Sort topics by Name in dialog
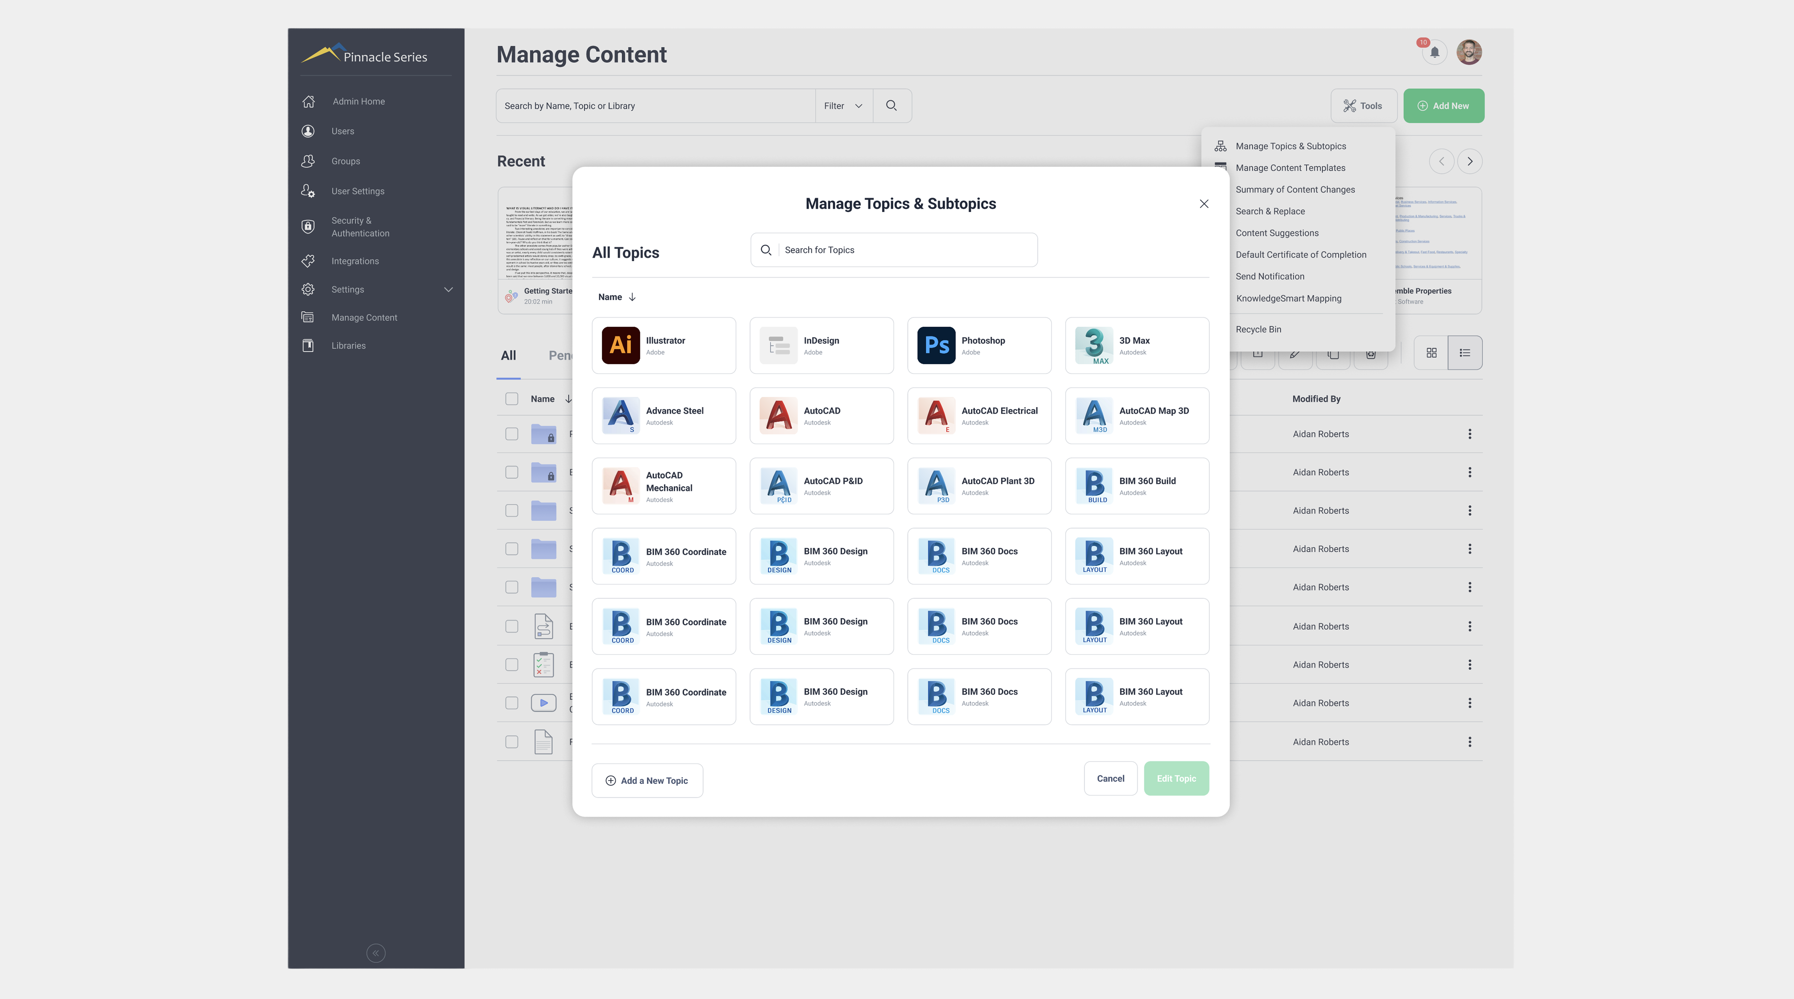The width and height of the screenshot is (1794, 999). point(617,297)
